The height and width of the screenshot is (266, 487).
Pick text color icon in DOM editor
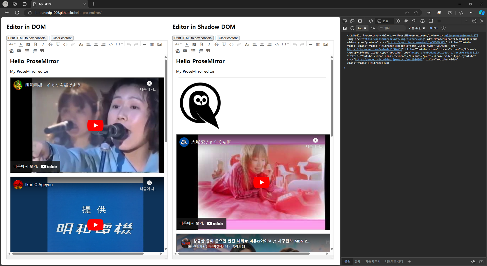[x=21, y=45]
